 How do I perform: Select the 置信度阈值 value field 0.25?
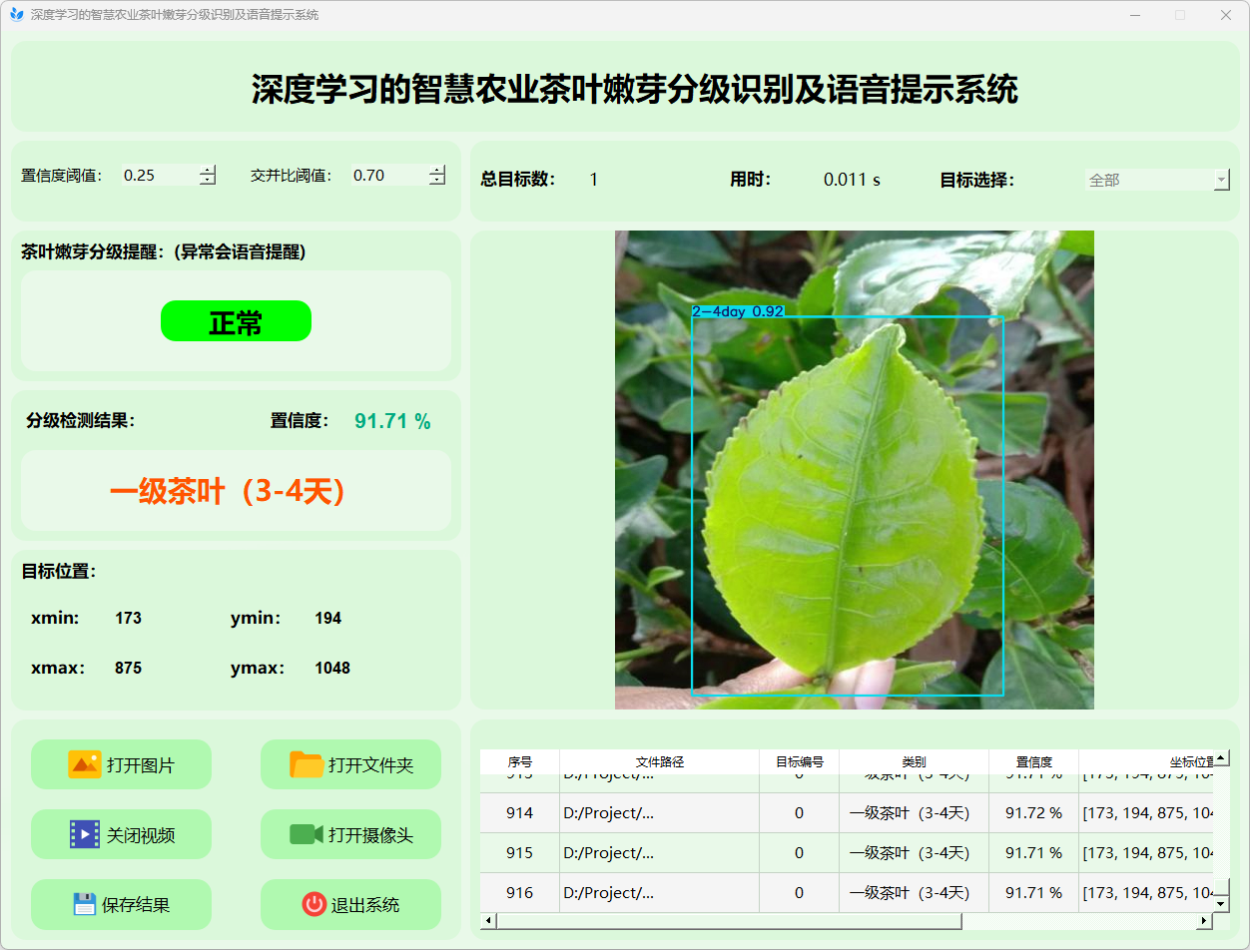click(158, 176)
